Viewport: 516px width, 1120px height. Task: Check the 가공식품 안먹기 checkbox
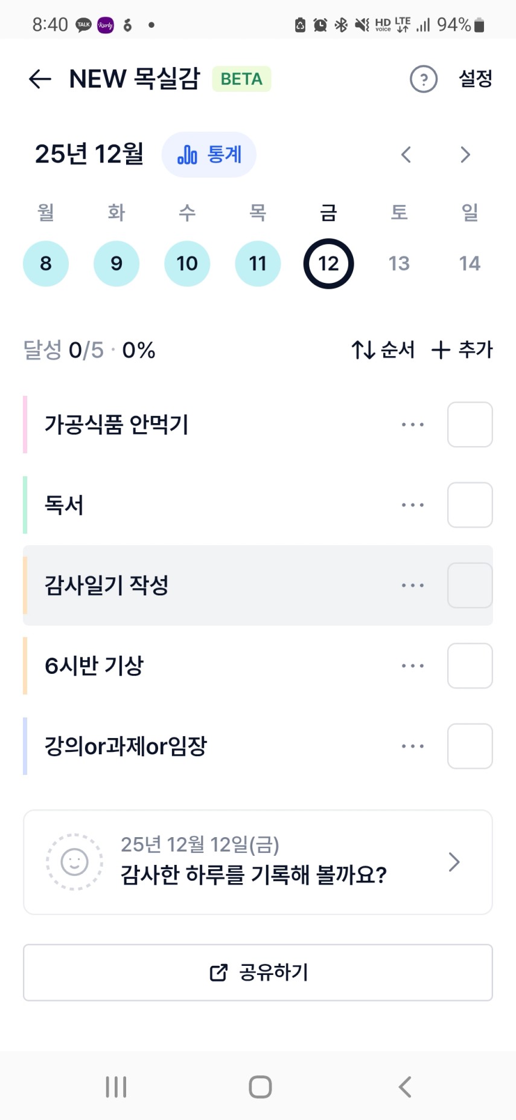(470, 424)
